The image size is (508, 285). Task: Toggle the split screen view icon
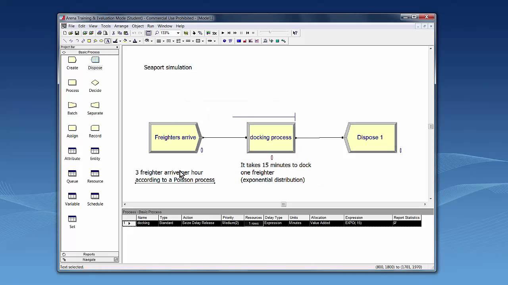pyautogui.click(x=148, y=33)
